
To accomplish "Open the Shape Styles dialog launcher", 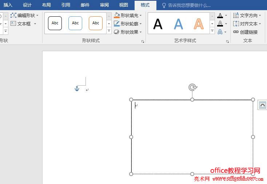I will coord(143,42).
